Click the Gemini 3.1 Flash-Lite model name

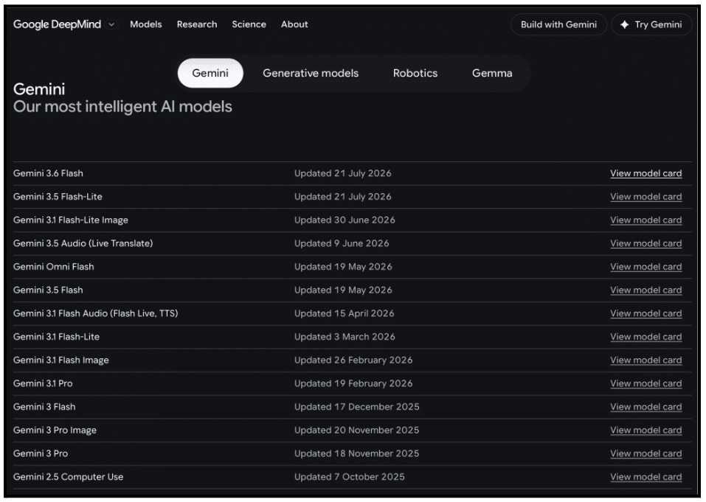pyautogui.click(x=56, y=337)
